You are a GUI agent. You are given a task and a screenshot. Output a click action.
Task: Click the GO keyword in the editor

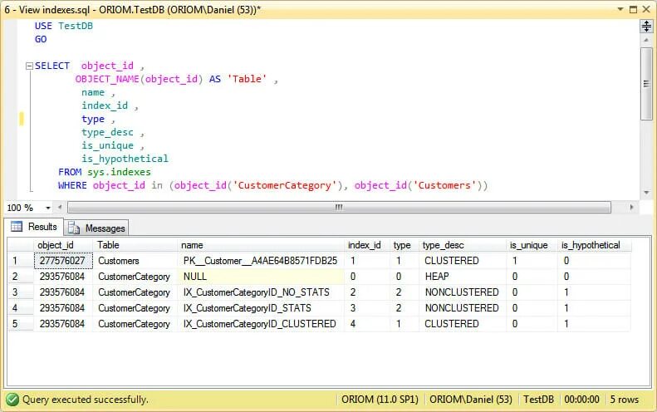pos(41,39)
